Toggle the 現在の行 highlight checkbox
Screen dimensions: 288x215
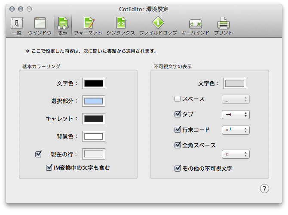(38, 154)
